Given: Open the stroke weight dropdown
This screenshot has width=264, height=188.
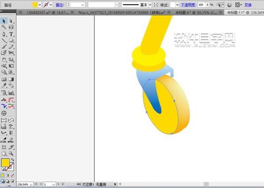Looking at the screenshot, I should pyautogui.click(x=83, y=5).
